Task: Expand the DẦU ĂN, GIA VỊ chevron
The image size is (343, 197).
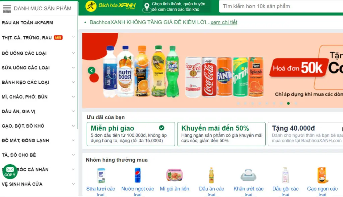Action: (73, 111)
